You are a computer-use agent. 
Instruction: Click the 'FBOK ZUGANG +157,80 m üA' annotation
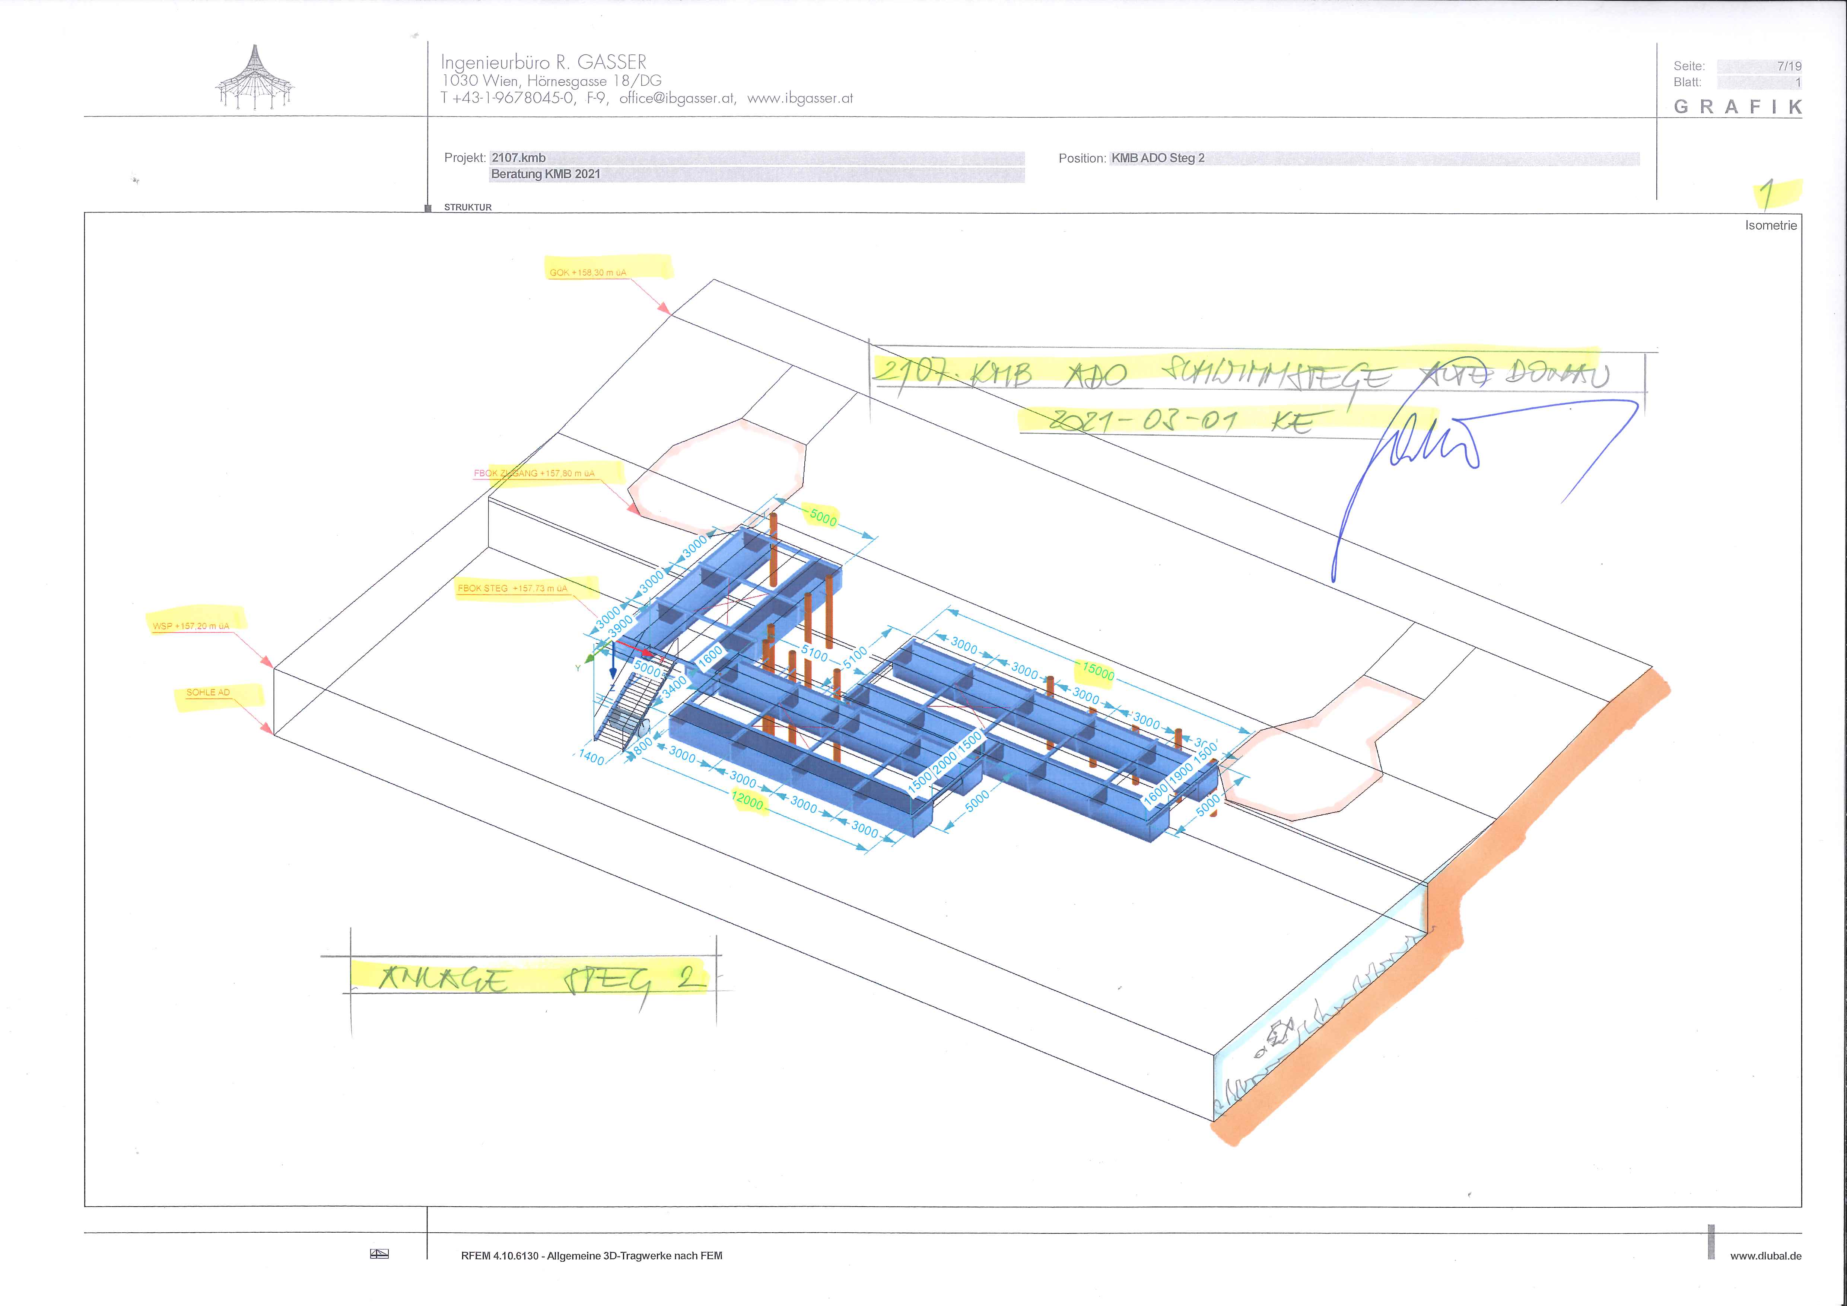(534, 473)
